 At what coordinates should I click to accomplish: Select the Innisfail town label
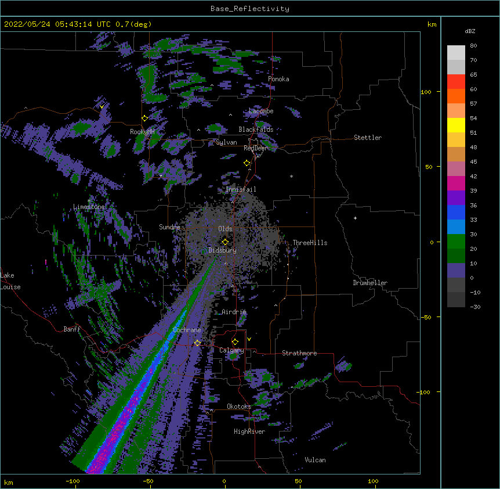coord(241,189)
